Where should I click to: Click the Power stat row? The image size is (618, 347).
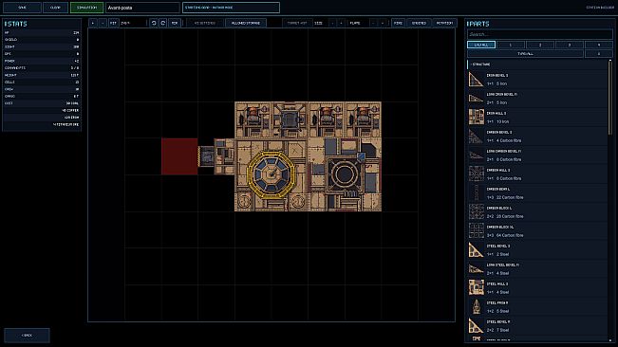[x=42, y=61]
